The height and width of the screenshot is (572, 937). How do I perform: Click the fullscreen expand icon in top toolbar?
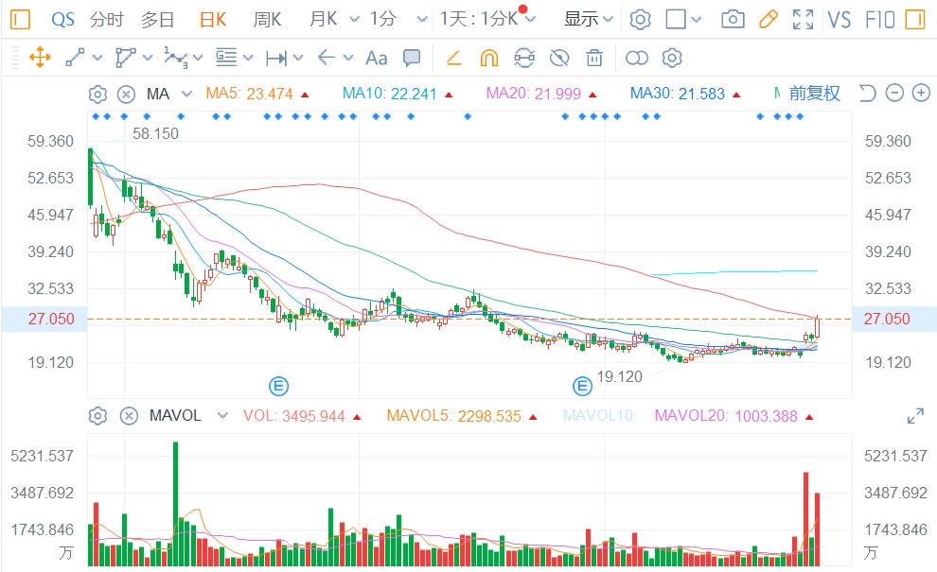point(803,19)
